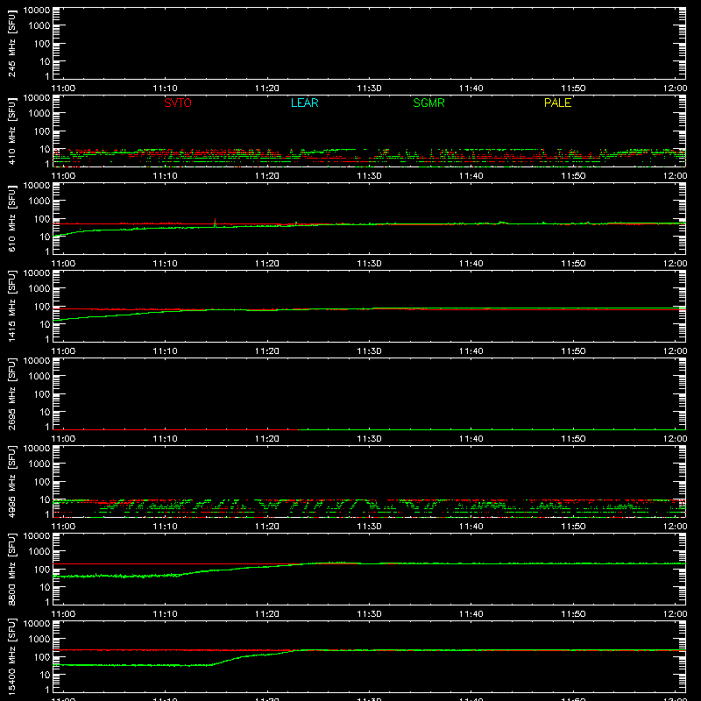The height and width of the screenshot is (701, 701).
Task: Select the 1415 MHz [SFU] axis title
Action: coord(11,306)
